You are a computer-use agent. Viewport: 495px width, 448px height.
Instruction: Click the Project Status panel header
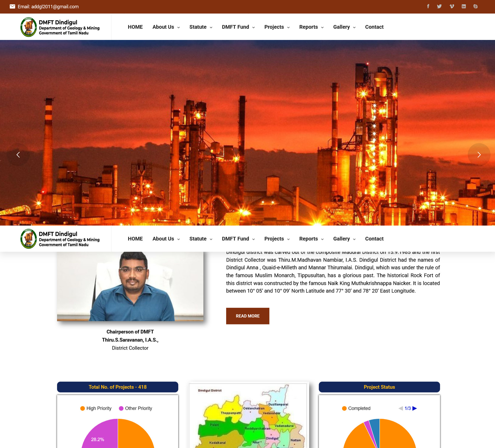pos(379,387)
